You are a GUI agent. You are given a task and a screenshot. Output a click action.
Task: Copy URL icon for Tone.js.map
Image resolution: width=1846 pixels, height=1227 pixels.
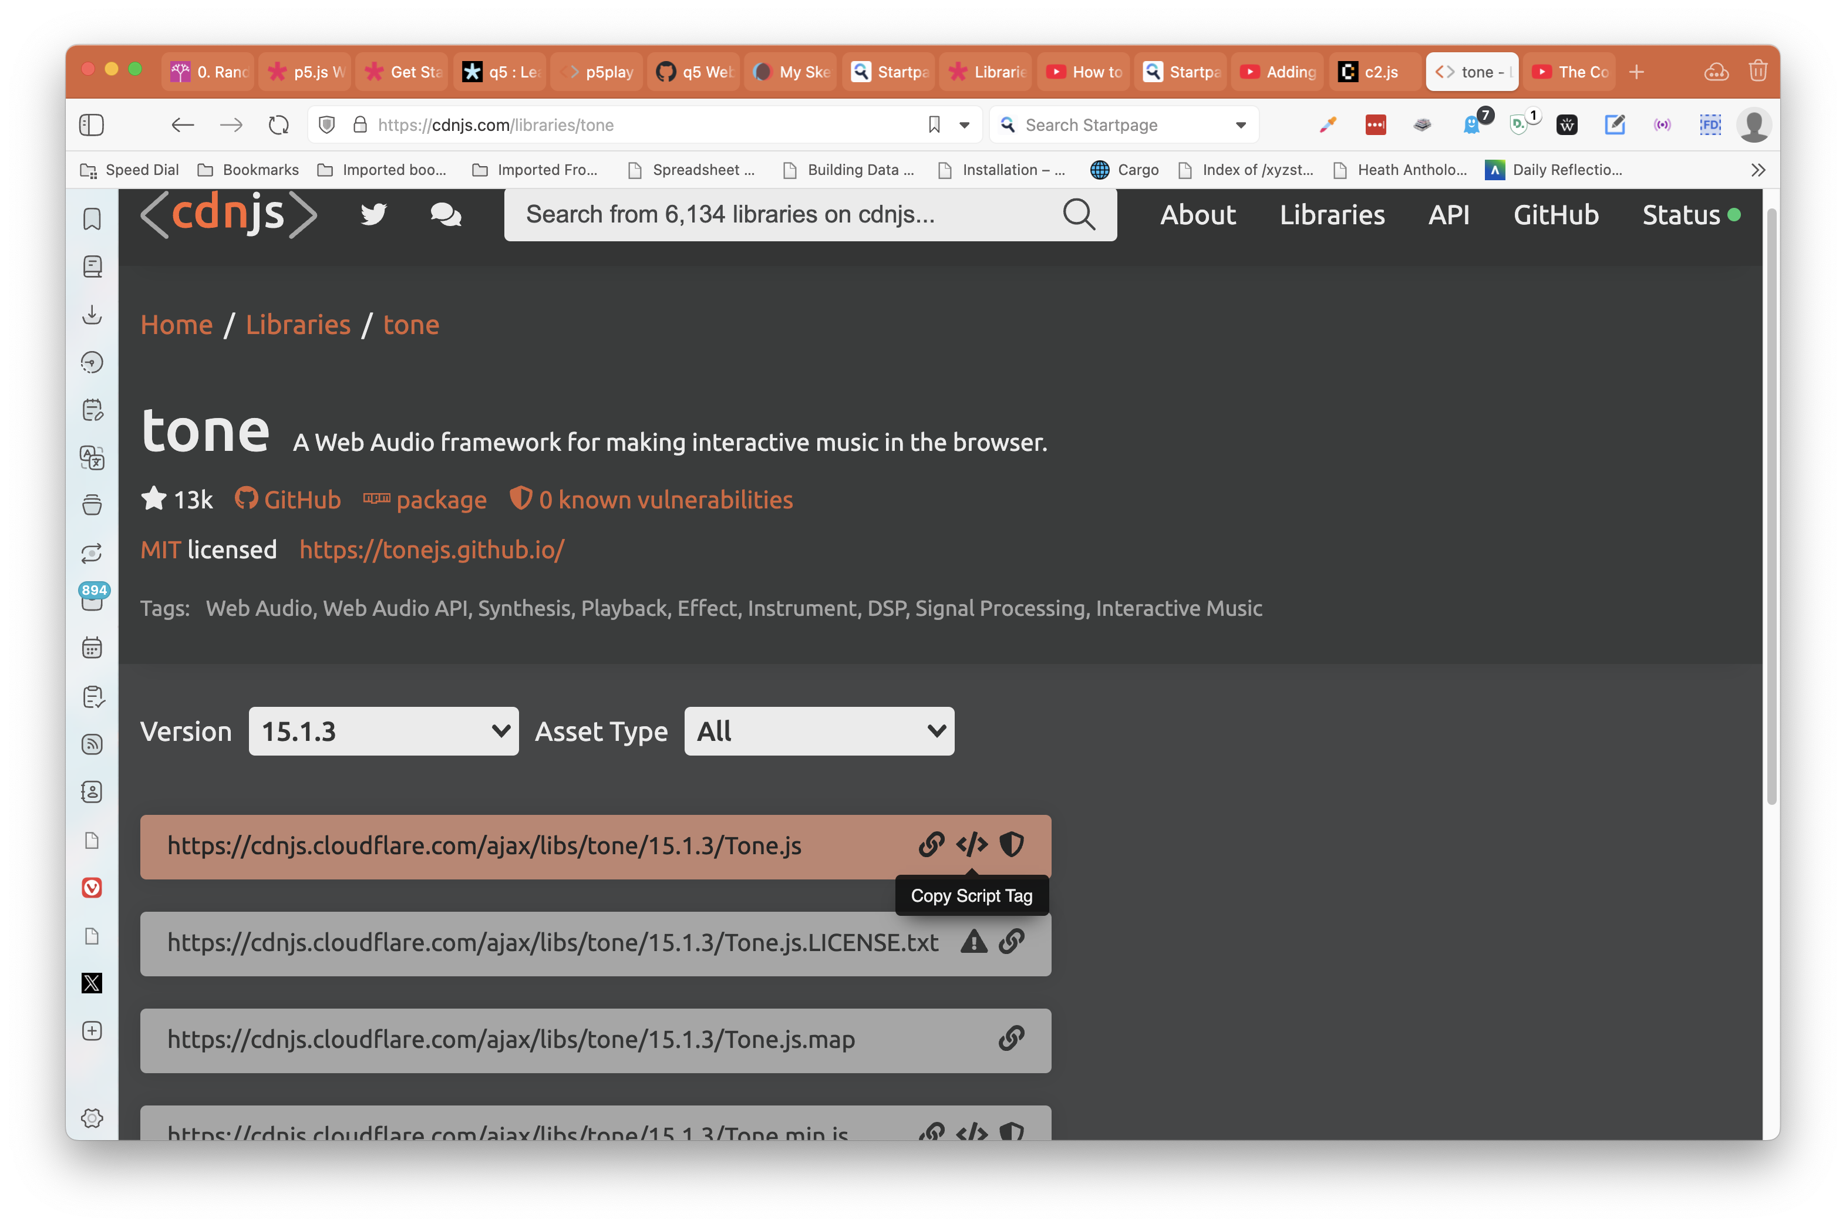tap(1012, 1039)
